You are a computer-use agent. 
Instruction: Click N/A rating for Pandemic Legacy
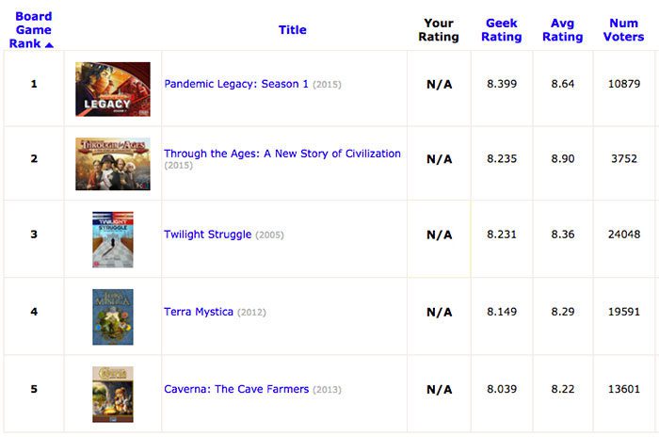[440, 85]
